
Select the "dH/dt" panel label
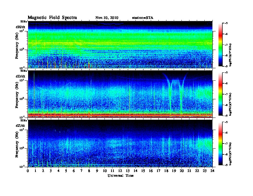pos(20,27)
